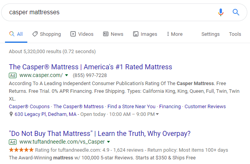250x164 pixels.
Task: Click the Rating for tuftandneedle.com 4.9 text
Action: [132, 150]
